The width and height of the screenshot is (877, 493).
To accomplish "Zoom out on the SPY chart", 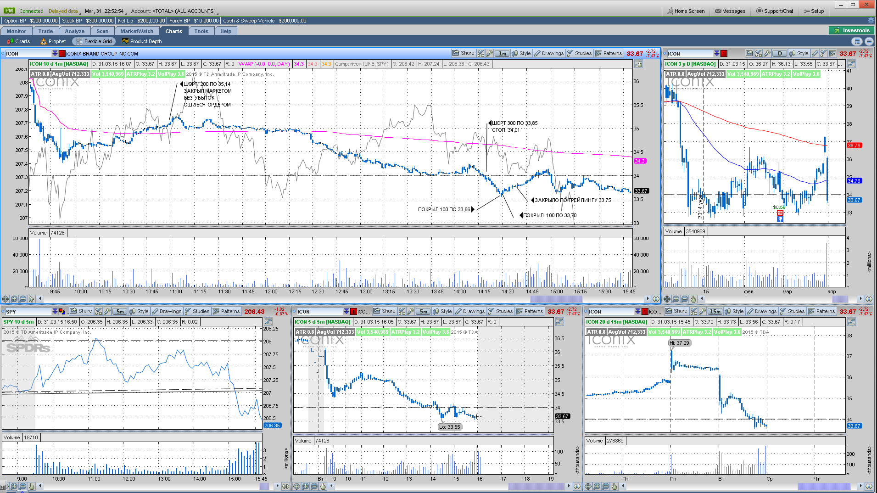I will (x=23, y=486).
